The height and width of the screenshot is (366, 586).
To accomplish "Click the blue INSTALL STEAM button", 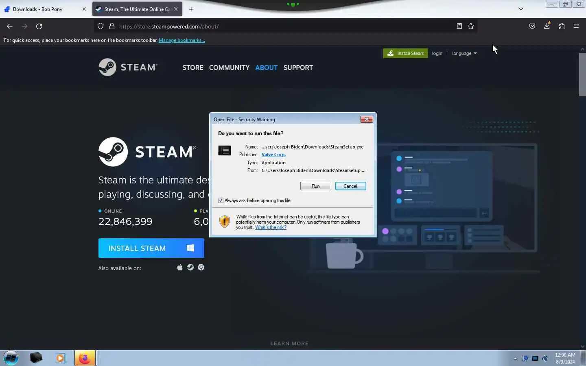I will pyautogui.click(x=151, y=248).
